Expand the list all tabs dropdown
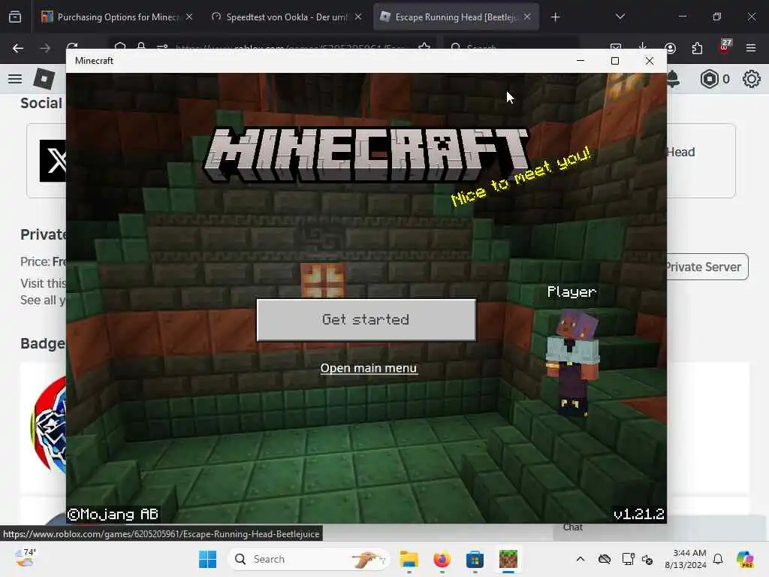The image size is (769, 577). click(620, 17)
